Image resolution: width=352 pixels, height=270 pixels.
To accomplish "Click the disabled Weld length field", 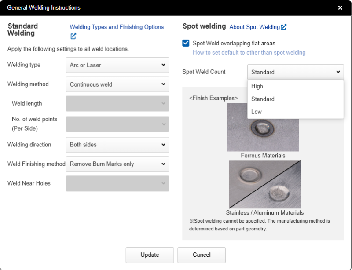I will 117,104.
